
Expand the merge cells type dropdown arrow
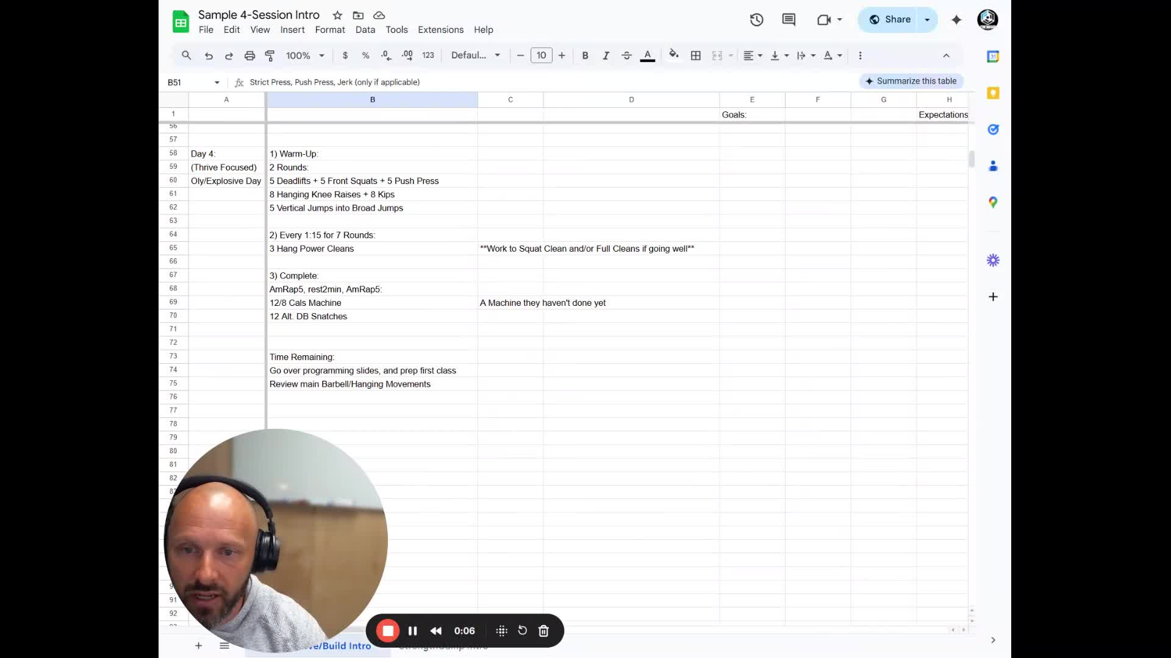pos(731,55)
